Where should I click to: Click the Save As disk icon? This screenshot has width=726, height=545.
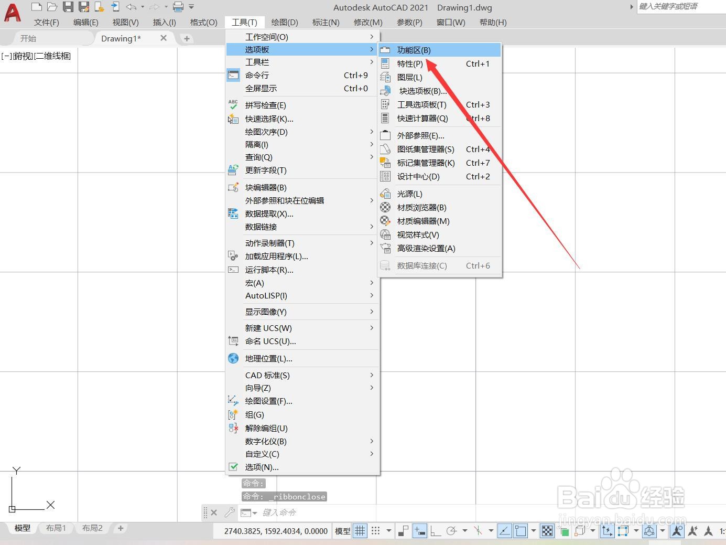point(84,7)
